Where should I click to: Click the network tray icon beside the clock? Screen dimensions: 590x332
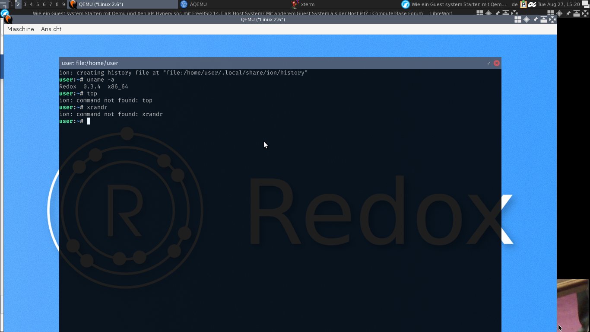pos(532,4)
